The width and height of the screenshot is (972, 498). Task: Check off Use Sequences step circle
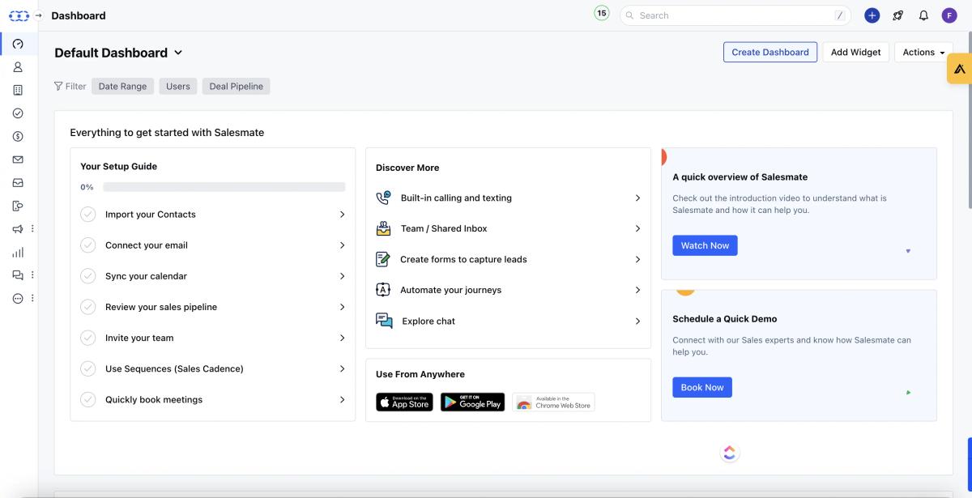tap(88, 368)
